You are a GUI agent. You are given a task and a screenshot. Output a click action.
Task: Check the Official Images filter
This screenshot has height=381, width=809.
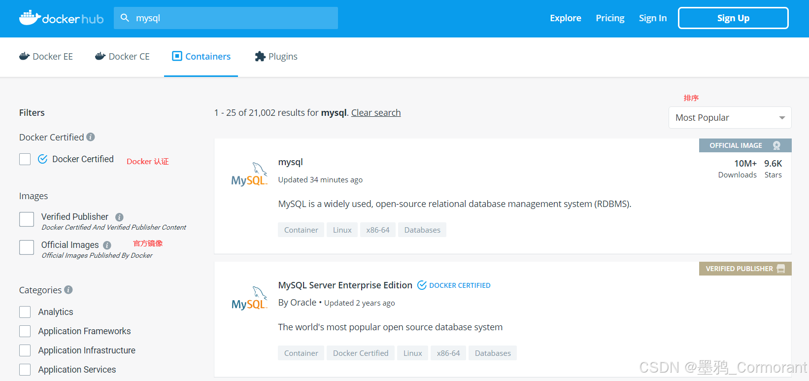tap(27, 247)
